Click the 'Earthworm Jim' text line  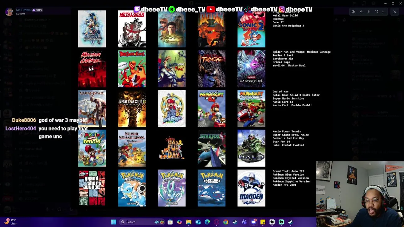pyautogui.click(x=283, y=59)
